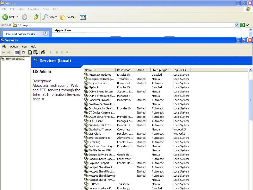Open File menu in xampp window

click(x=4, y=9)
